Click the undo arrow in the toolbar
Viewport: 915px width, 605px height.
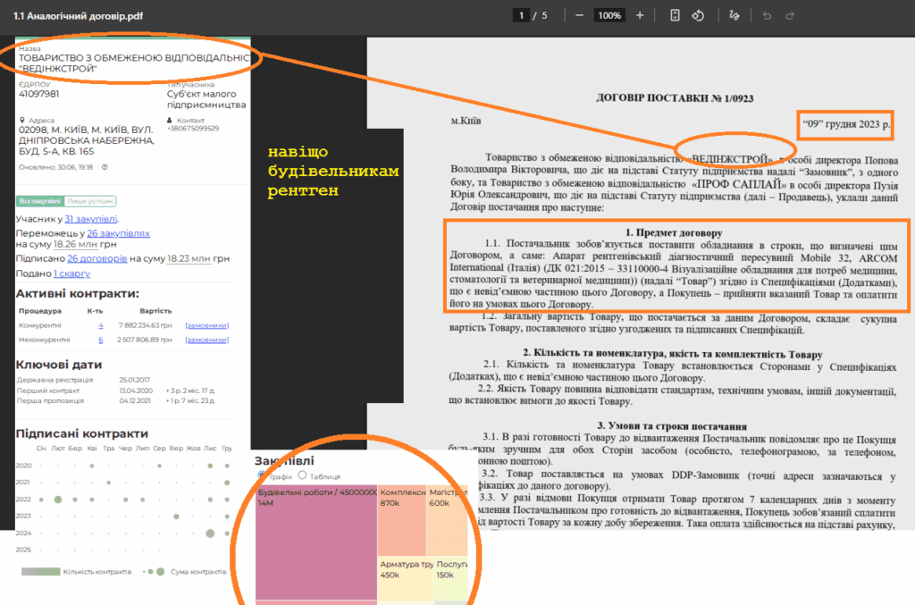tap(766, 16)
